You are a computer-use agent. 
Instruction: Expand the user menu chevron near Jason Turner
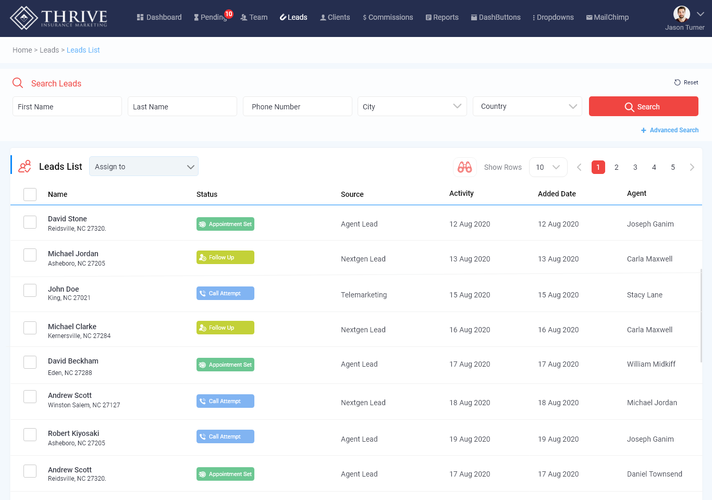701,14
